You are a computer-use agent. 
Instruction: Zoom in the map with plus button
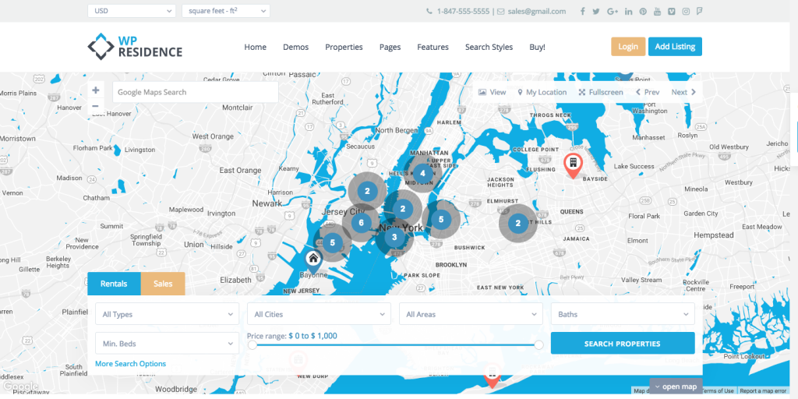(x=96, y=90)
